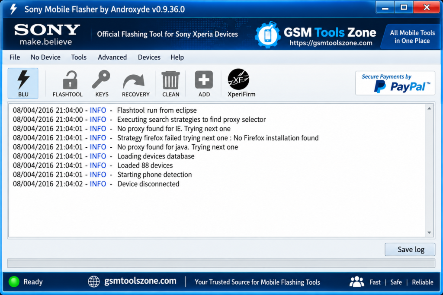
Task: Select the 'Device disconnected' log line
Action: pyautogui.click(x=96, y=184)
